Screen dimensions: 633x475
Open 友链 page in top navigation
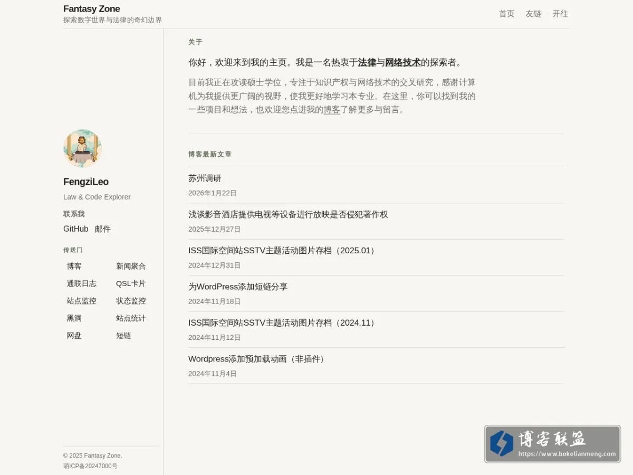pyautogui.click(x=533, y=14)
